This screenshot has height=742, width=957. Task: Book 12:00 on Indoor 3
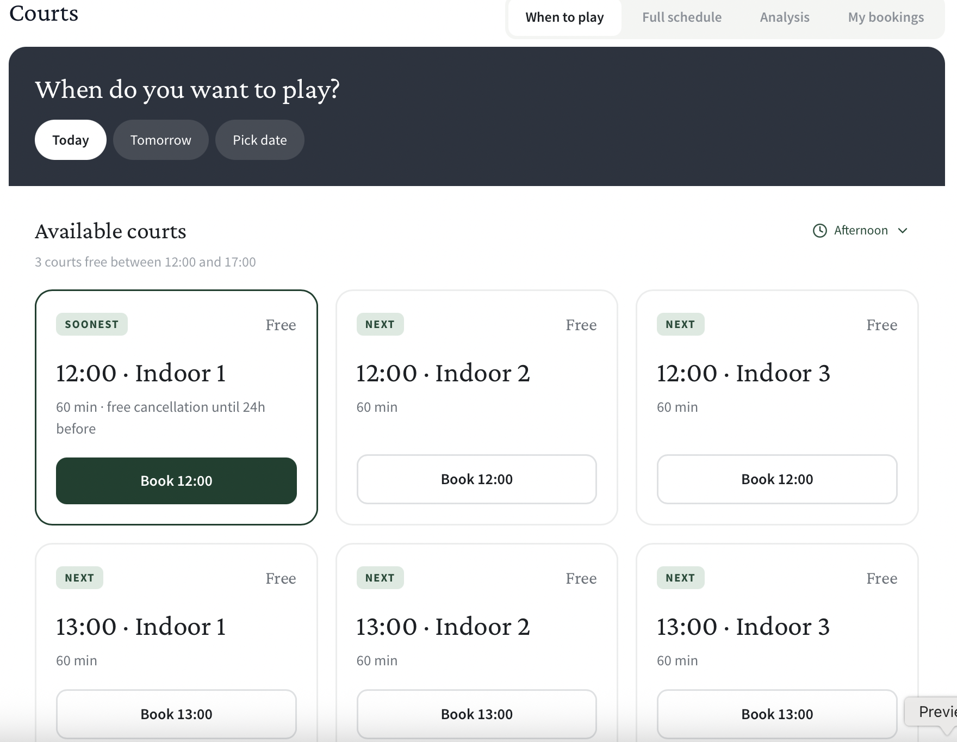pyautogui.click(x=777, y=479)
